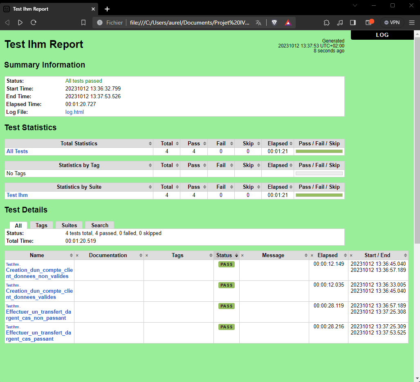Sort Total Statistics table by Elapsed column
This screenshot has height=382, width=420.
278,144
